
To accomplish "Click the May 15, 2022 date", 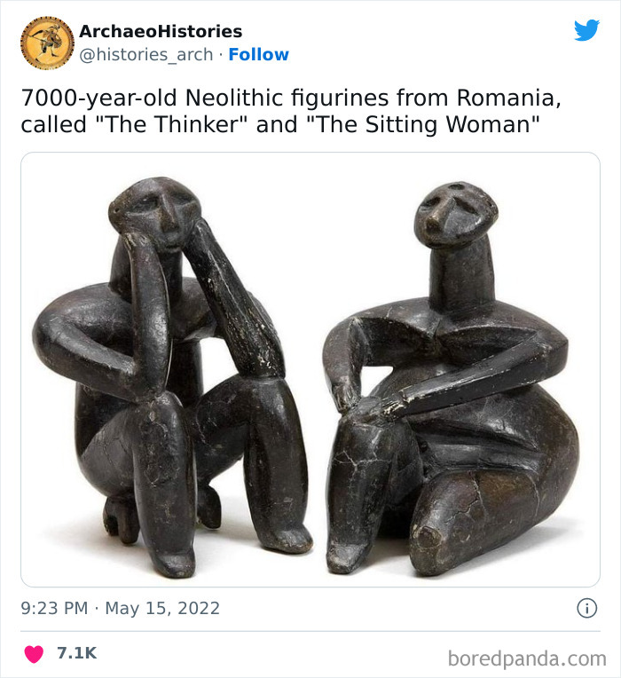I will pos(162,608).
